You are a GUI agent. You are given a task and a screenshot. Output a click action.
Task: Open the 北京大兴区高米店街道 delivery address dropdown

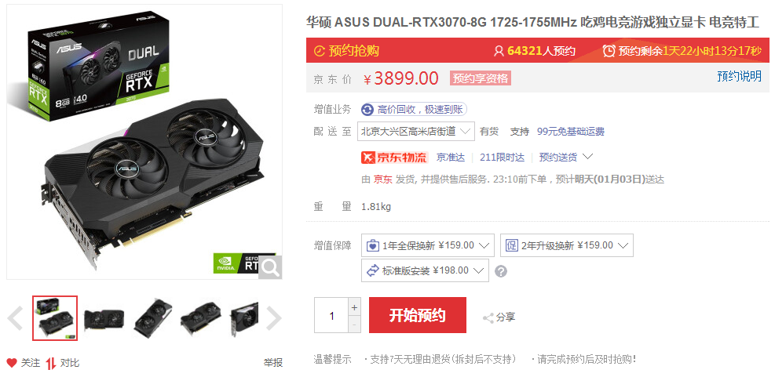click(415, 131)
